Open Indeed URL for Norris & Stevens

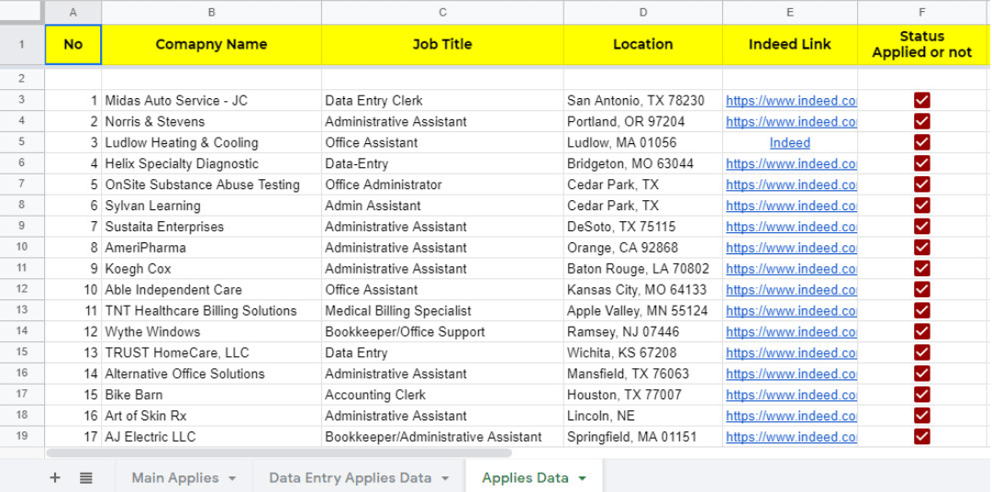pos(791,121)
